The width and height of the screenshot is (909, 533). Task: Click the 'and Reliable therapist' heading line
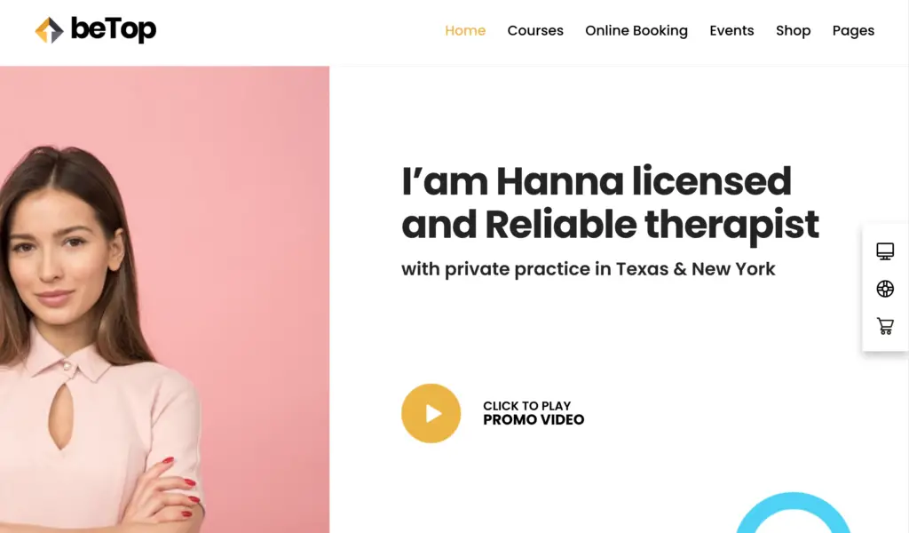610,225
